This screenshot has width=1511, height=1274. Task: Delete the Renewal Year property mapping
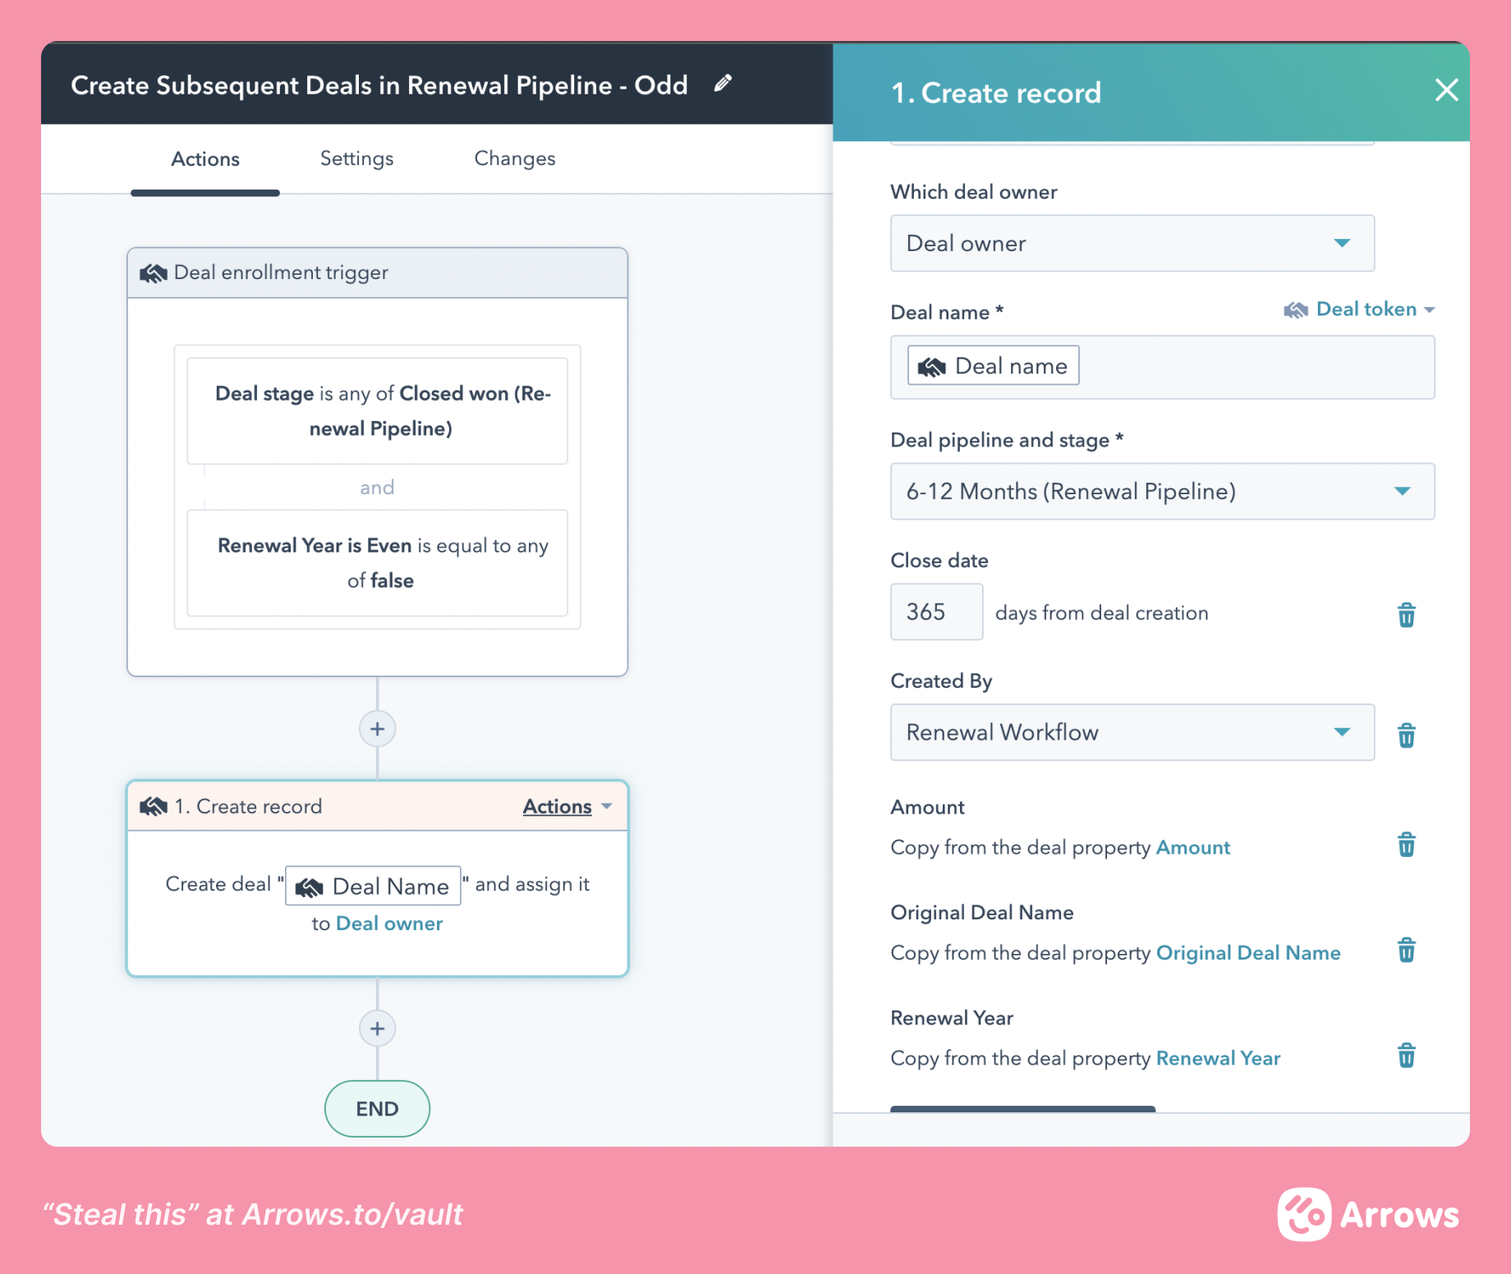coord(1406,1056)
